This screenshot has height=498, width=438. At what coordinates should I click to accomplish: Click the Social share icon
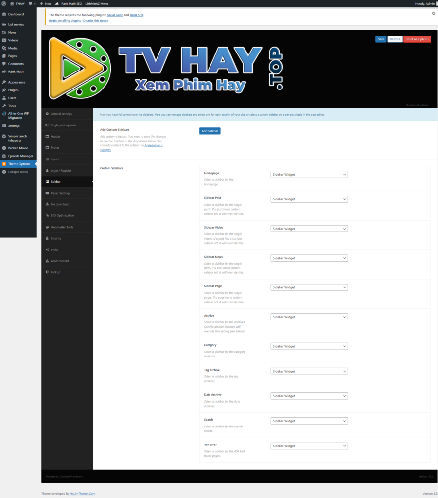(47, 249)
